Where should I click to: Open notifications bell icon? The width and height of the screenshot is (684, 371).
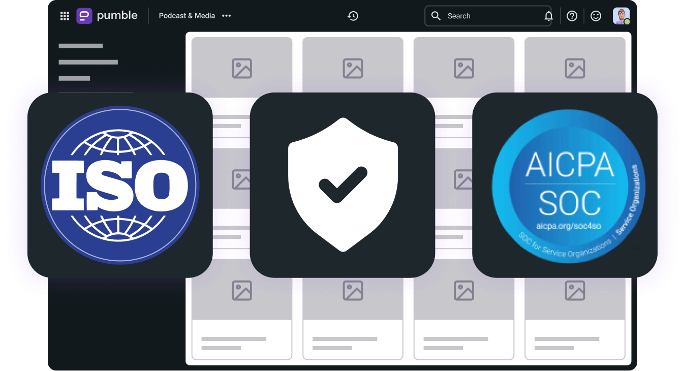point(548,16)
